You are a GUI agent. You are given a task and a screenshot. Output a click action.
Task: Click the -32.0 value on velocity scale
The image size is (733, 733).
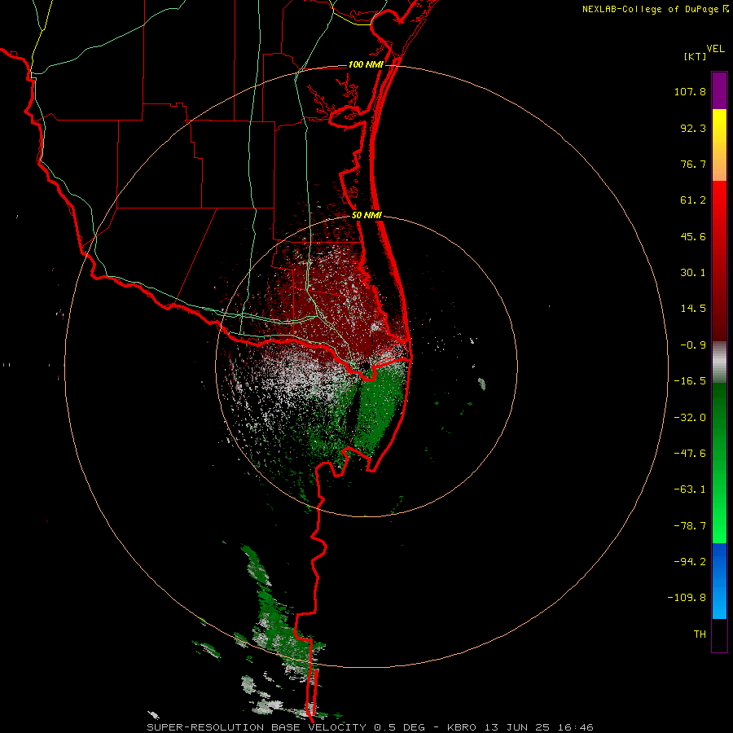(690, 418)
